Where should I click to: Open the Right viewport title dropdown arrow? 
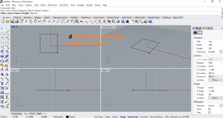click(x=109, y=70)
